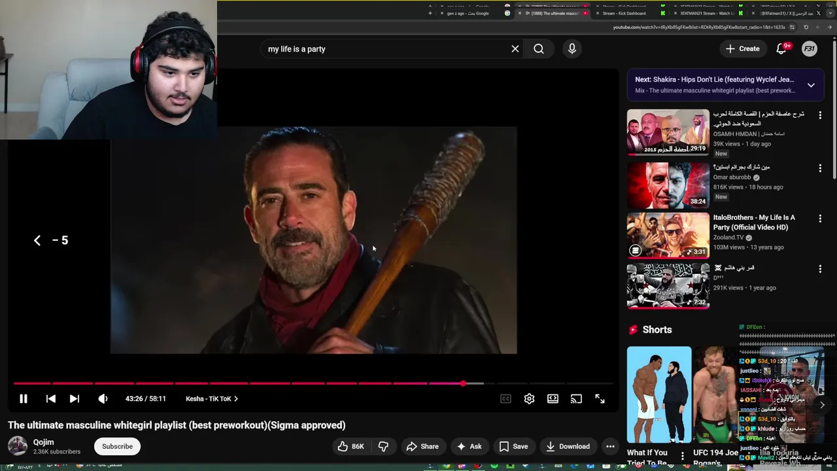The image size is (837, 471).
Task: Save the video to a playlist
Action: [x=513, y=446]
